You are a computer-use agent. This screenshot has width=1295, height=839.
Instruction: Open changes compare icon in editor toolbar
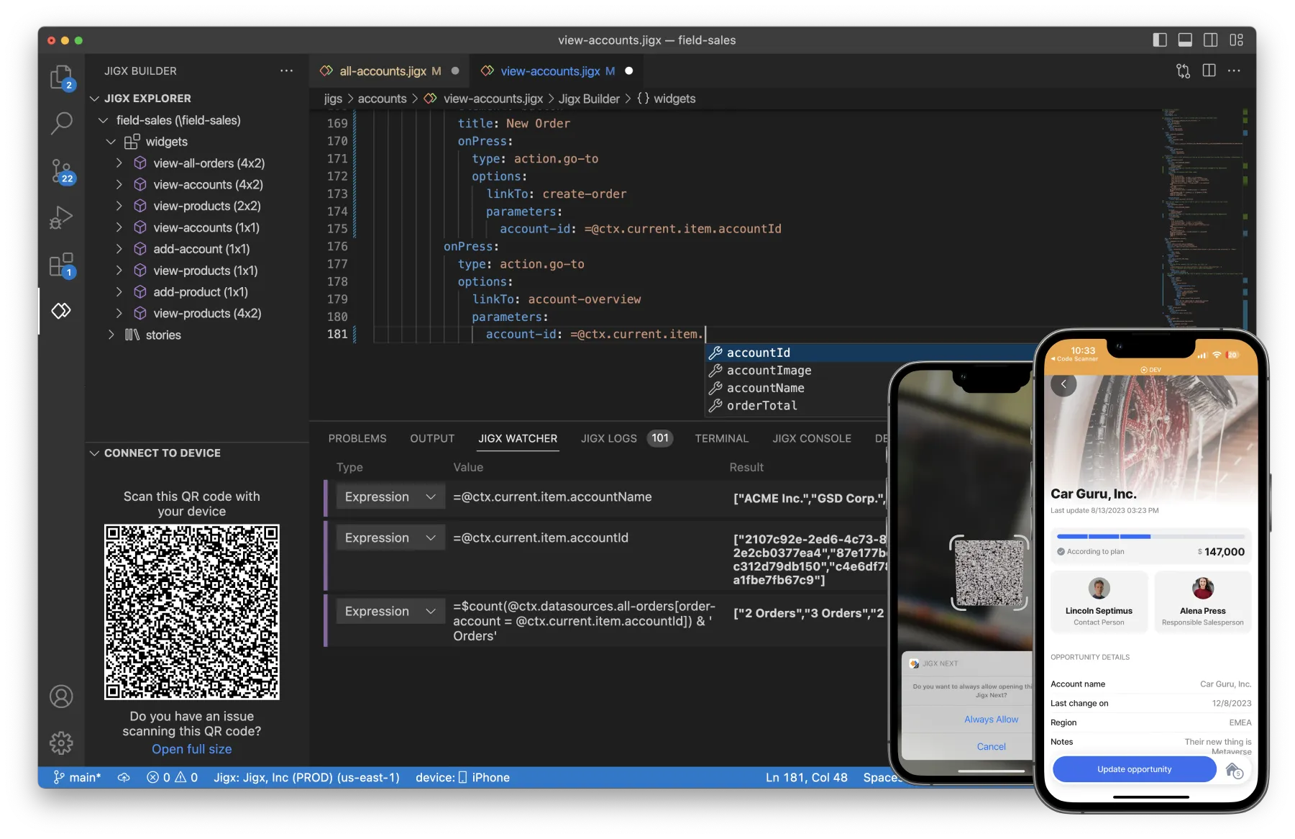[x=1183, y=71]
